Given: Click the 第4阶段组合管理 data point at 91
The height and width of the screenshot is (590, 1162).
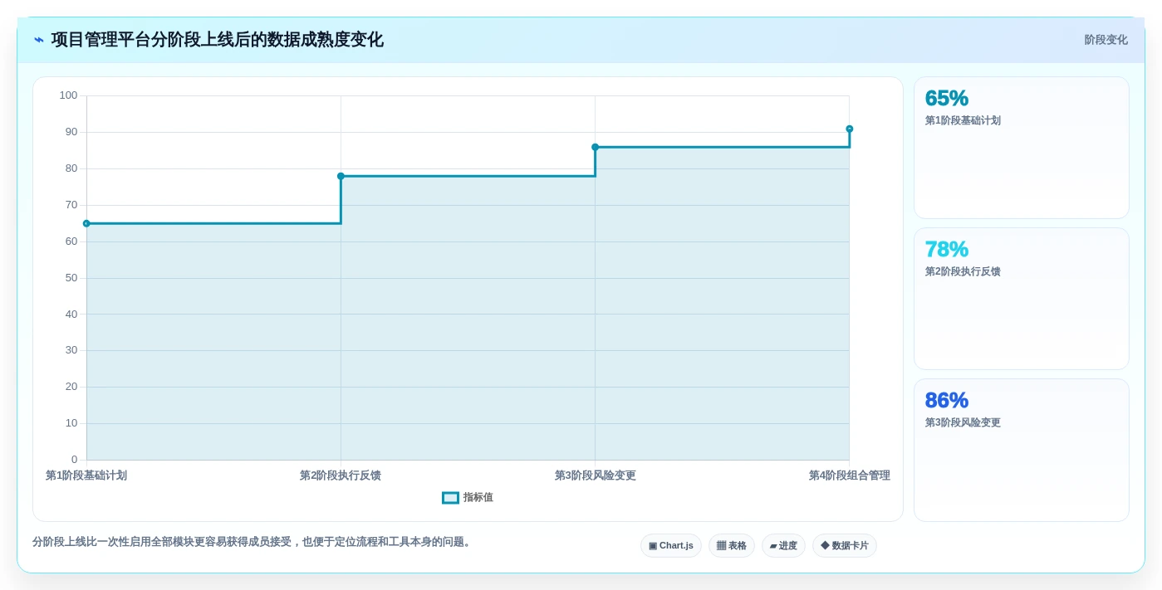Looking at the screenshot, I should point(849,129).
